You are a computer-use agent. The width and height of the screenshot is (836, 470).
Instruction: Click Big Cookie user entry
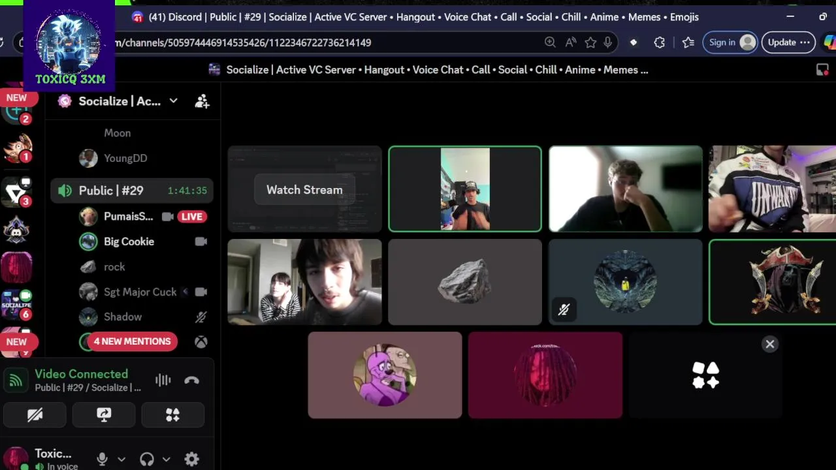coord(128,242)
